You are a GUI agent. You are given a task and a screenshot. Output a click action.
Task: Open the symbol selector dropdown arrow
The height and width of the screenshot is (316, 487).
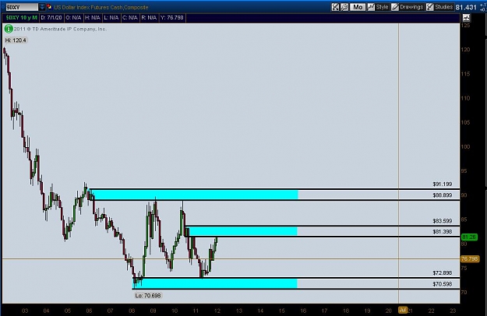point(42,6)
